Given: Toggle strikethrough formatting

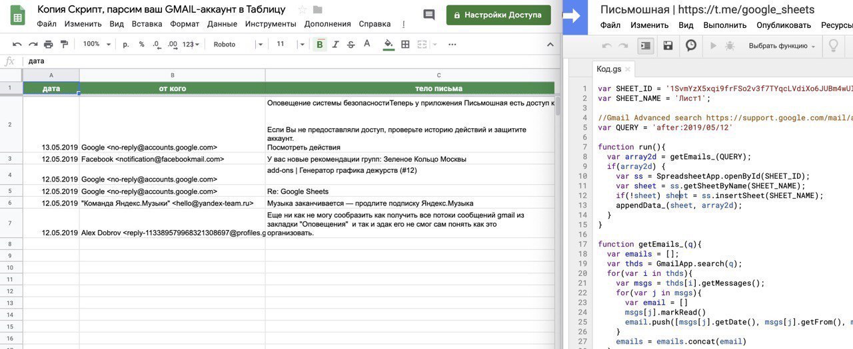Looking at the screenshot, I should tap(351, 45).
